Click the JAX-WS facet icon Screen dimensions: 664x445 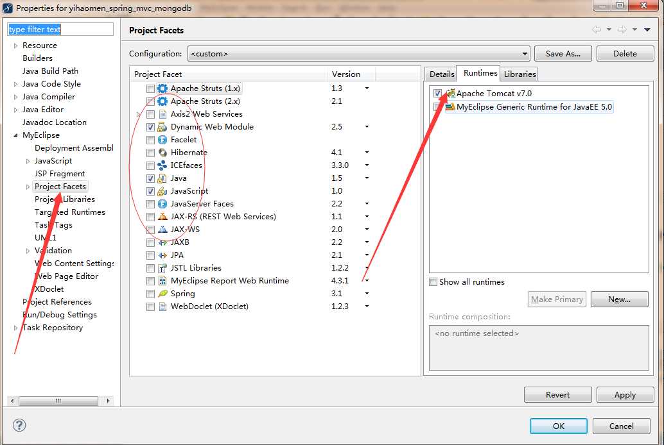pos(162,230)
